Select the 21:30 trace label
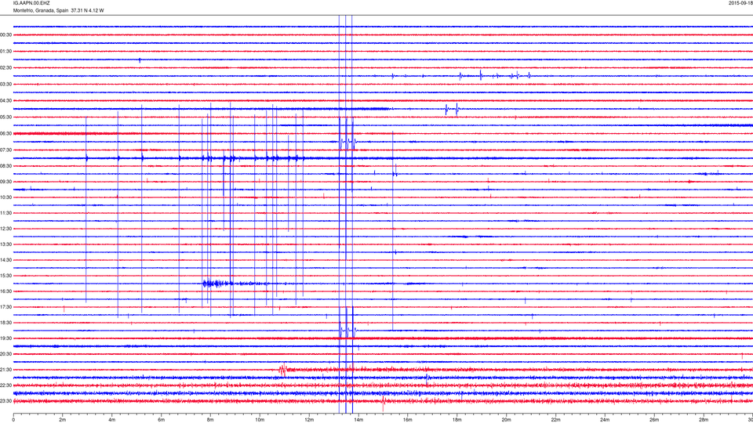 coord(5,370)
